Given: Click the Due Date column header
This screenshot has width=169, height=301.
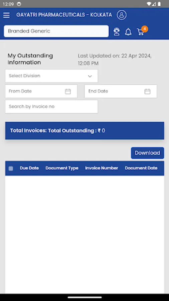Looking at the screenshot, I should tap(29, 168).
